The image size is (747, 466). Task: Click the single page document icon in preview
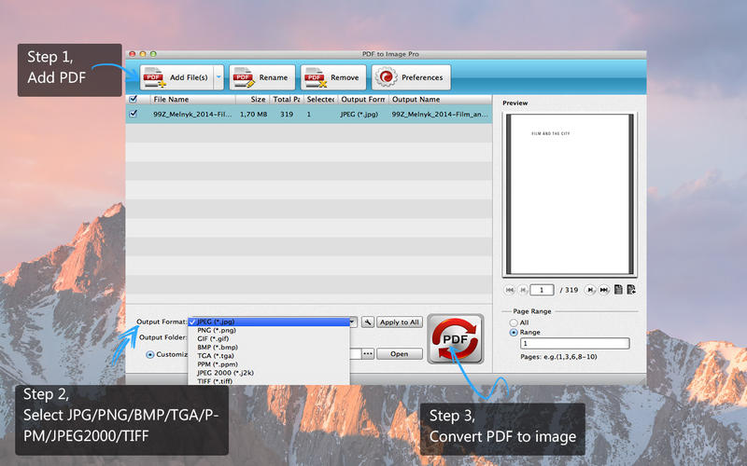point(618,290)
